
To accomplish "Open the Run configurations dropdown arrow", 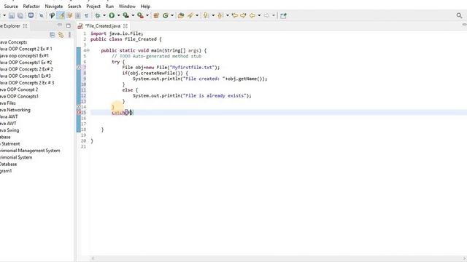I will [x=118, y=15].
